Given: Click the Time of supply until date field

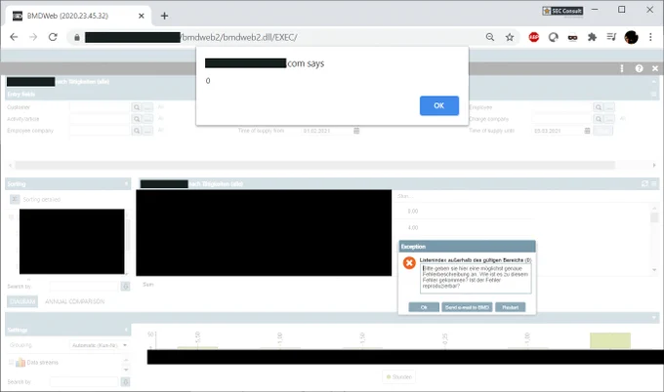Looking at the screenshot, I should pyautogui.click(x=558, y=131).
